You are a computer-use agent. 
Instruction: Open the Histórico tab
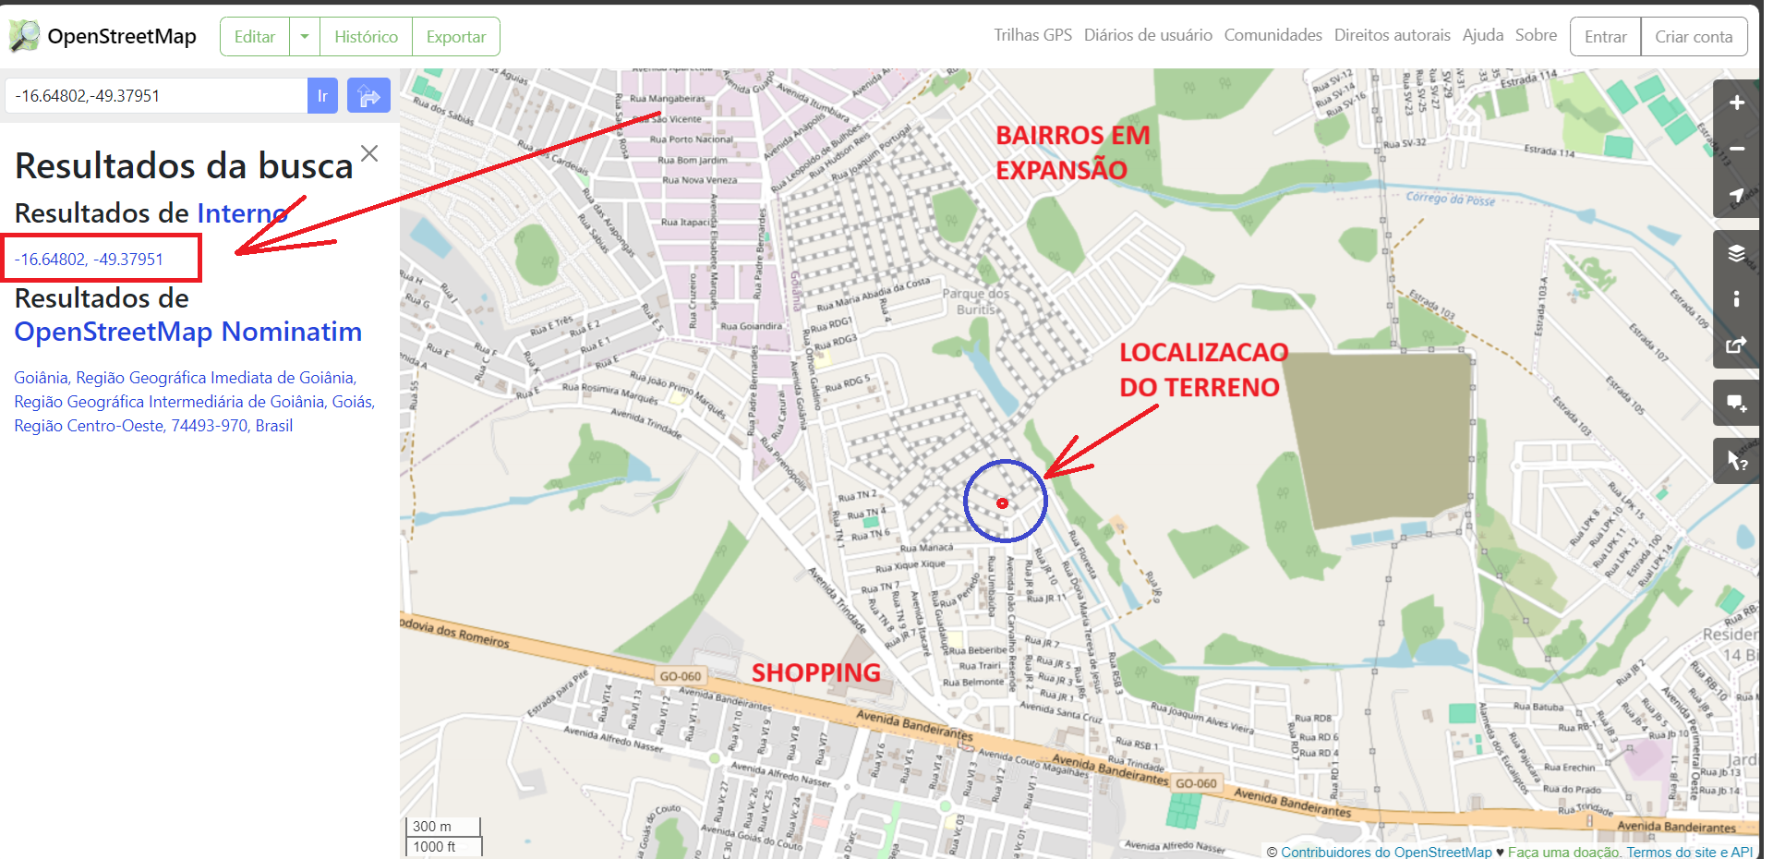click(366, 37)
